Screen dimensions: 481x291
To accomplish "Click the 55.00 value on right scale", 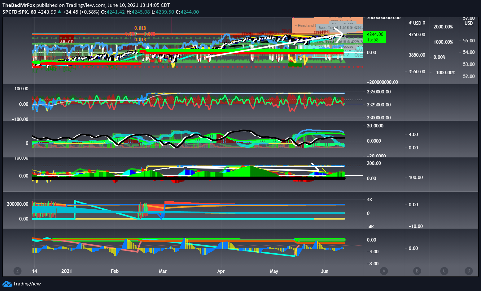I will pyautogui.click(x=469, y=41).
